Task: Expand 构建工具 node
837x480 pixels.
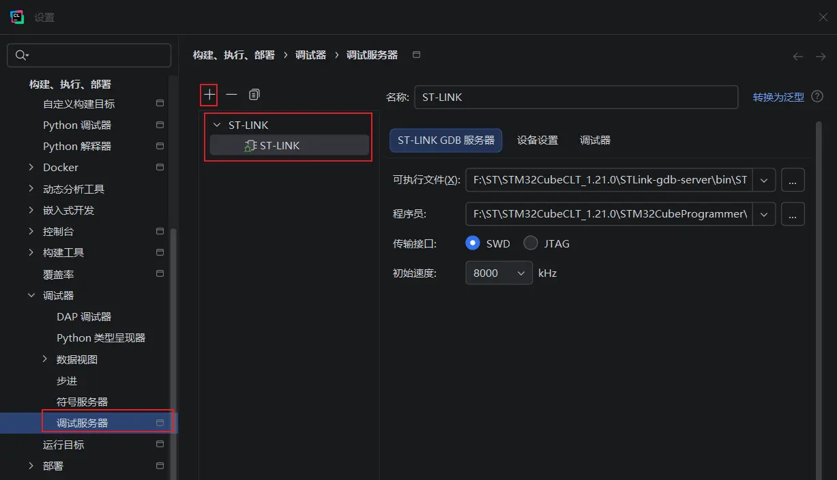Action: [x=31, y=252]
